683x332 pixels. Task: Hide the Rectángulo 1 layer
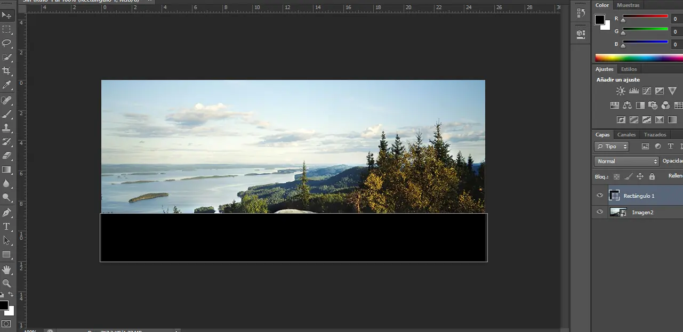tap(600, 196)
